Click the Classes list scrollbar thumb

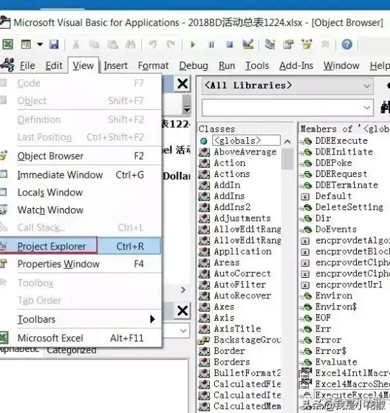(x=287, y=159)
